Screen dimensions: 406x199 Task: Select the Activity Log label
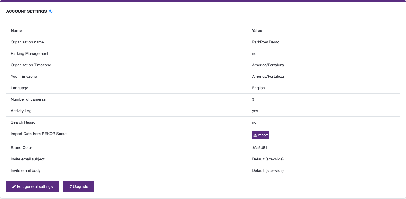[21, 111]
